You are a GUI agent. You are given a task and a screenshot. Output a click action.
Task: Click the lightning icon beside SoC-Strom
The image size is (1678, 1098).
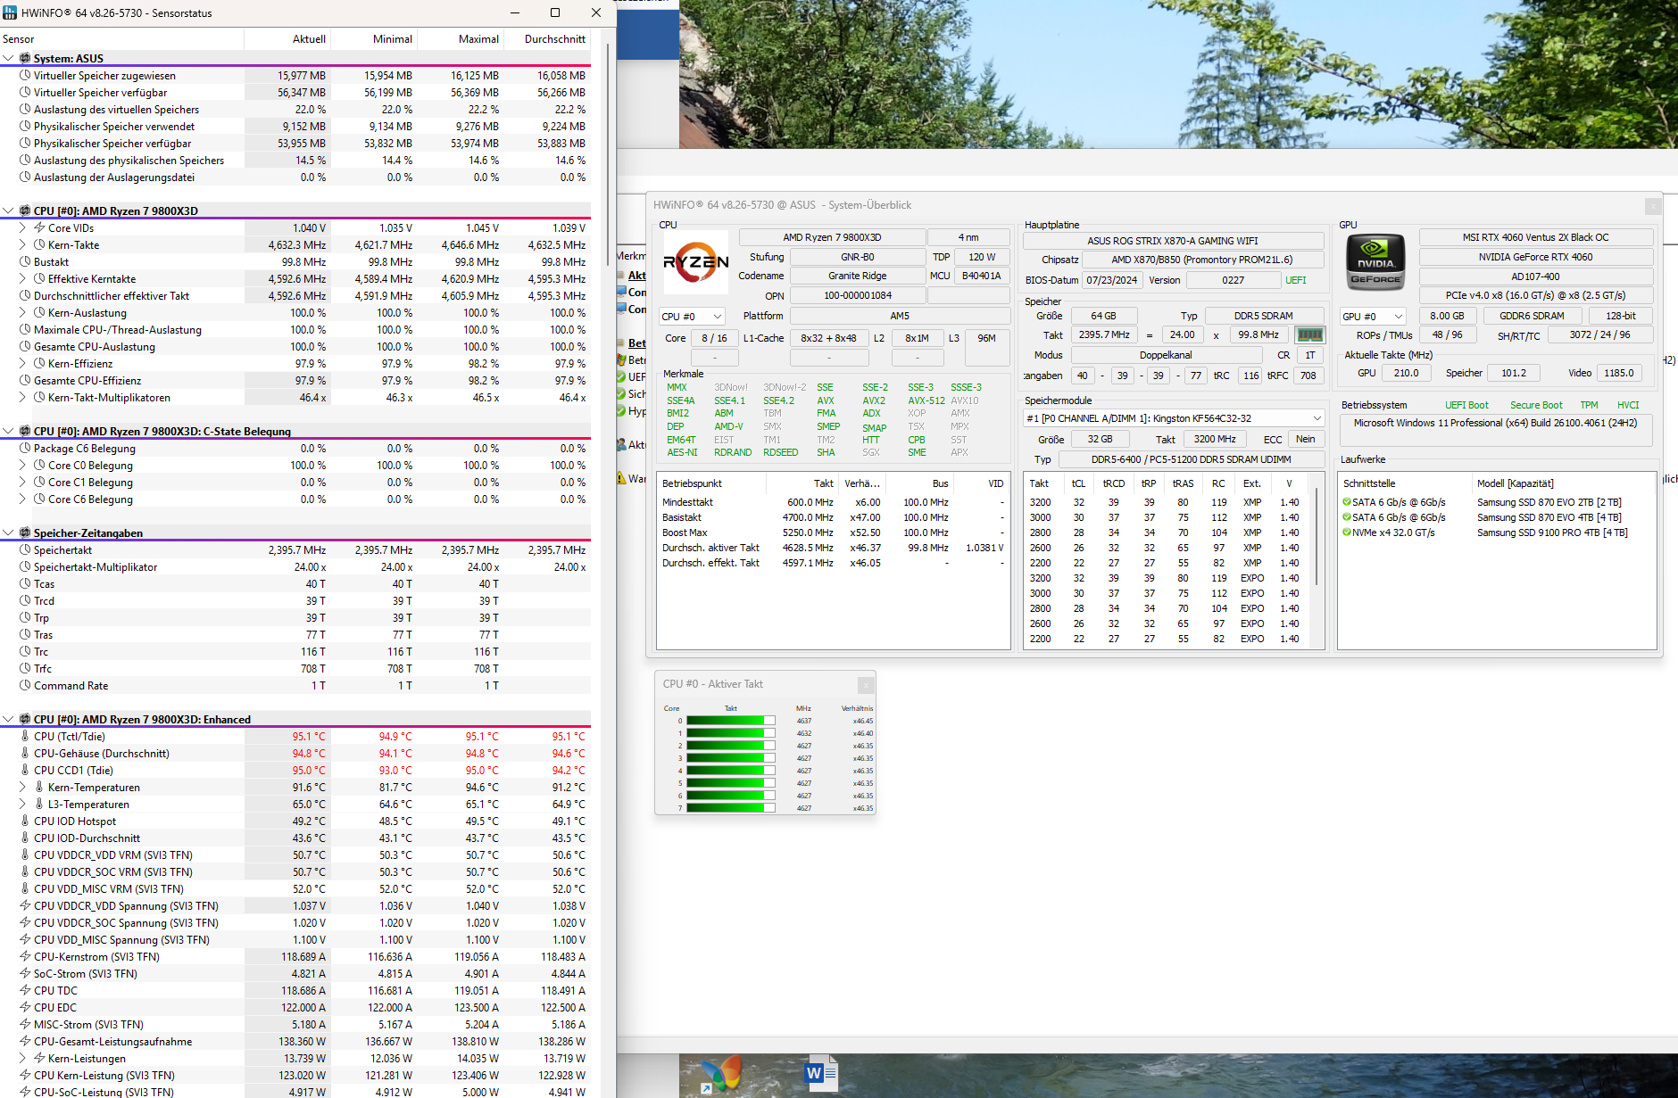tap(26, 974)
